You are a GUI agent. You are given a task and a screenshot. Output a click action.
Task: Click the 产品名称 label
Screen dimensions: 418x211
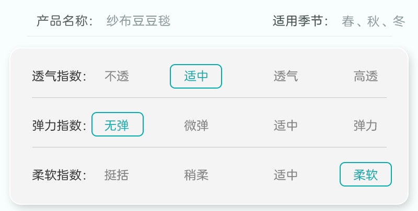(x=65, y=21)
